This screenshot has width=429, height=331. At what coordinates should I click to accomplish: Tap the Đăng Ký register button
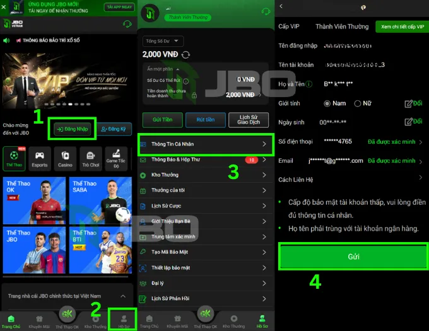click(114, 129)
